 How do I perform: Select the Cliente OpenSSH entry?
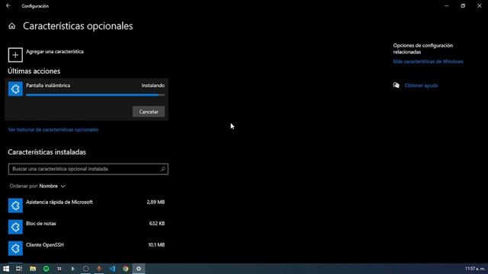(86, 248)
